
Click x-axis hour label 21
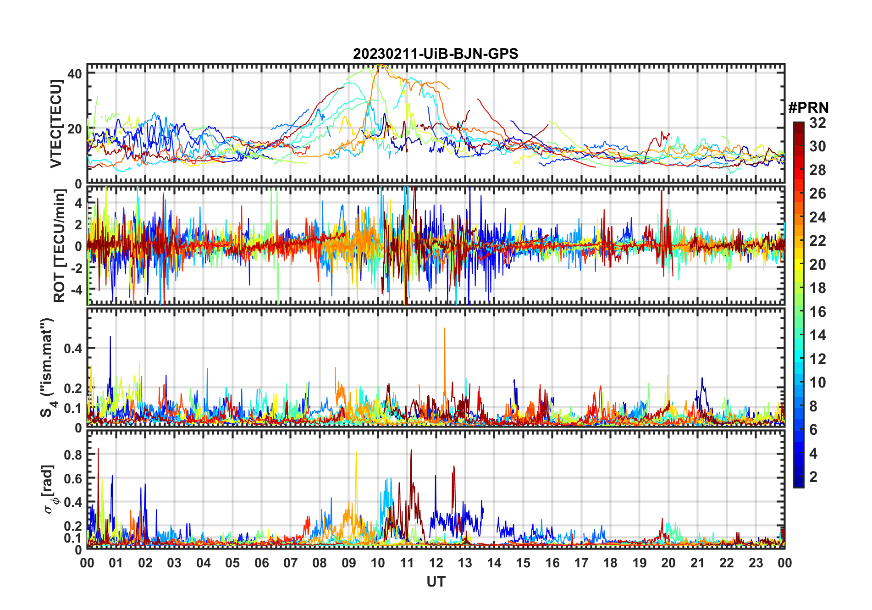pyautogui.click(x=697, y=563)
